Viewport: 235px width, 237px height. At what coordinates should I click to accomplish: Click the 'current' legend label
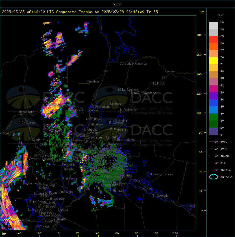[226, 177]
